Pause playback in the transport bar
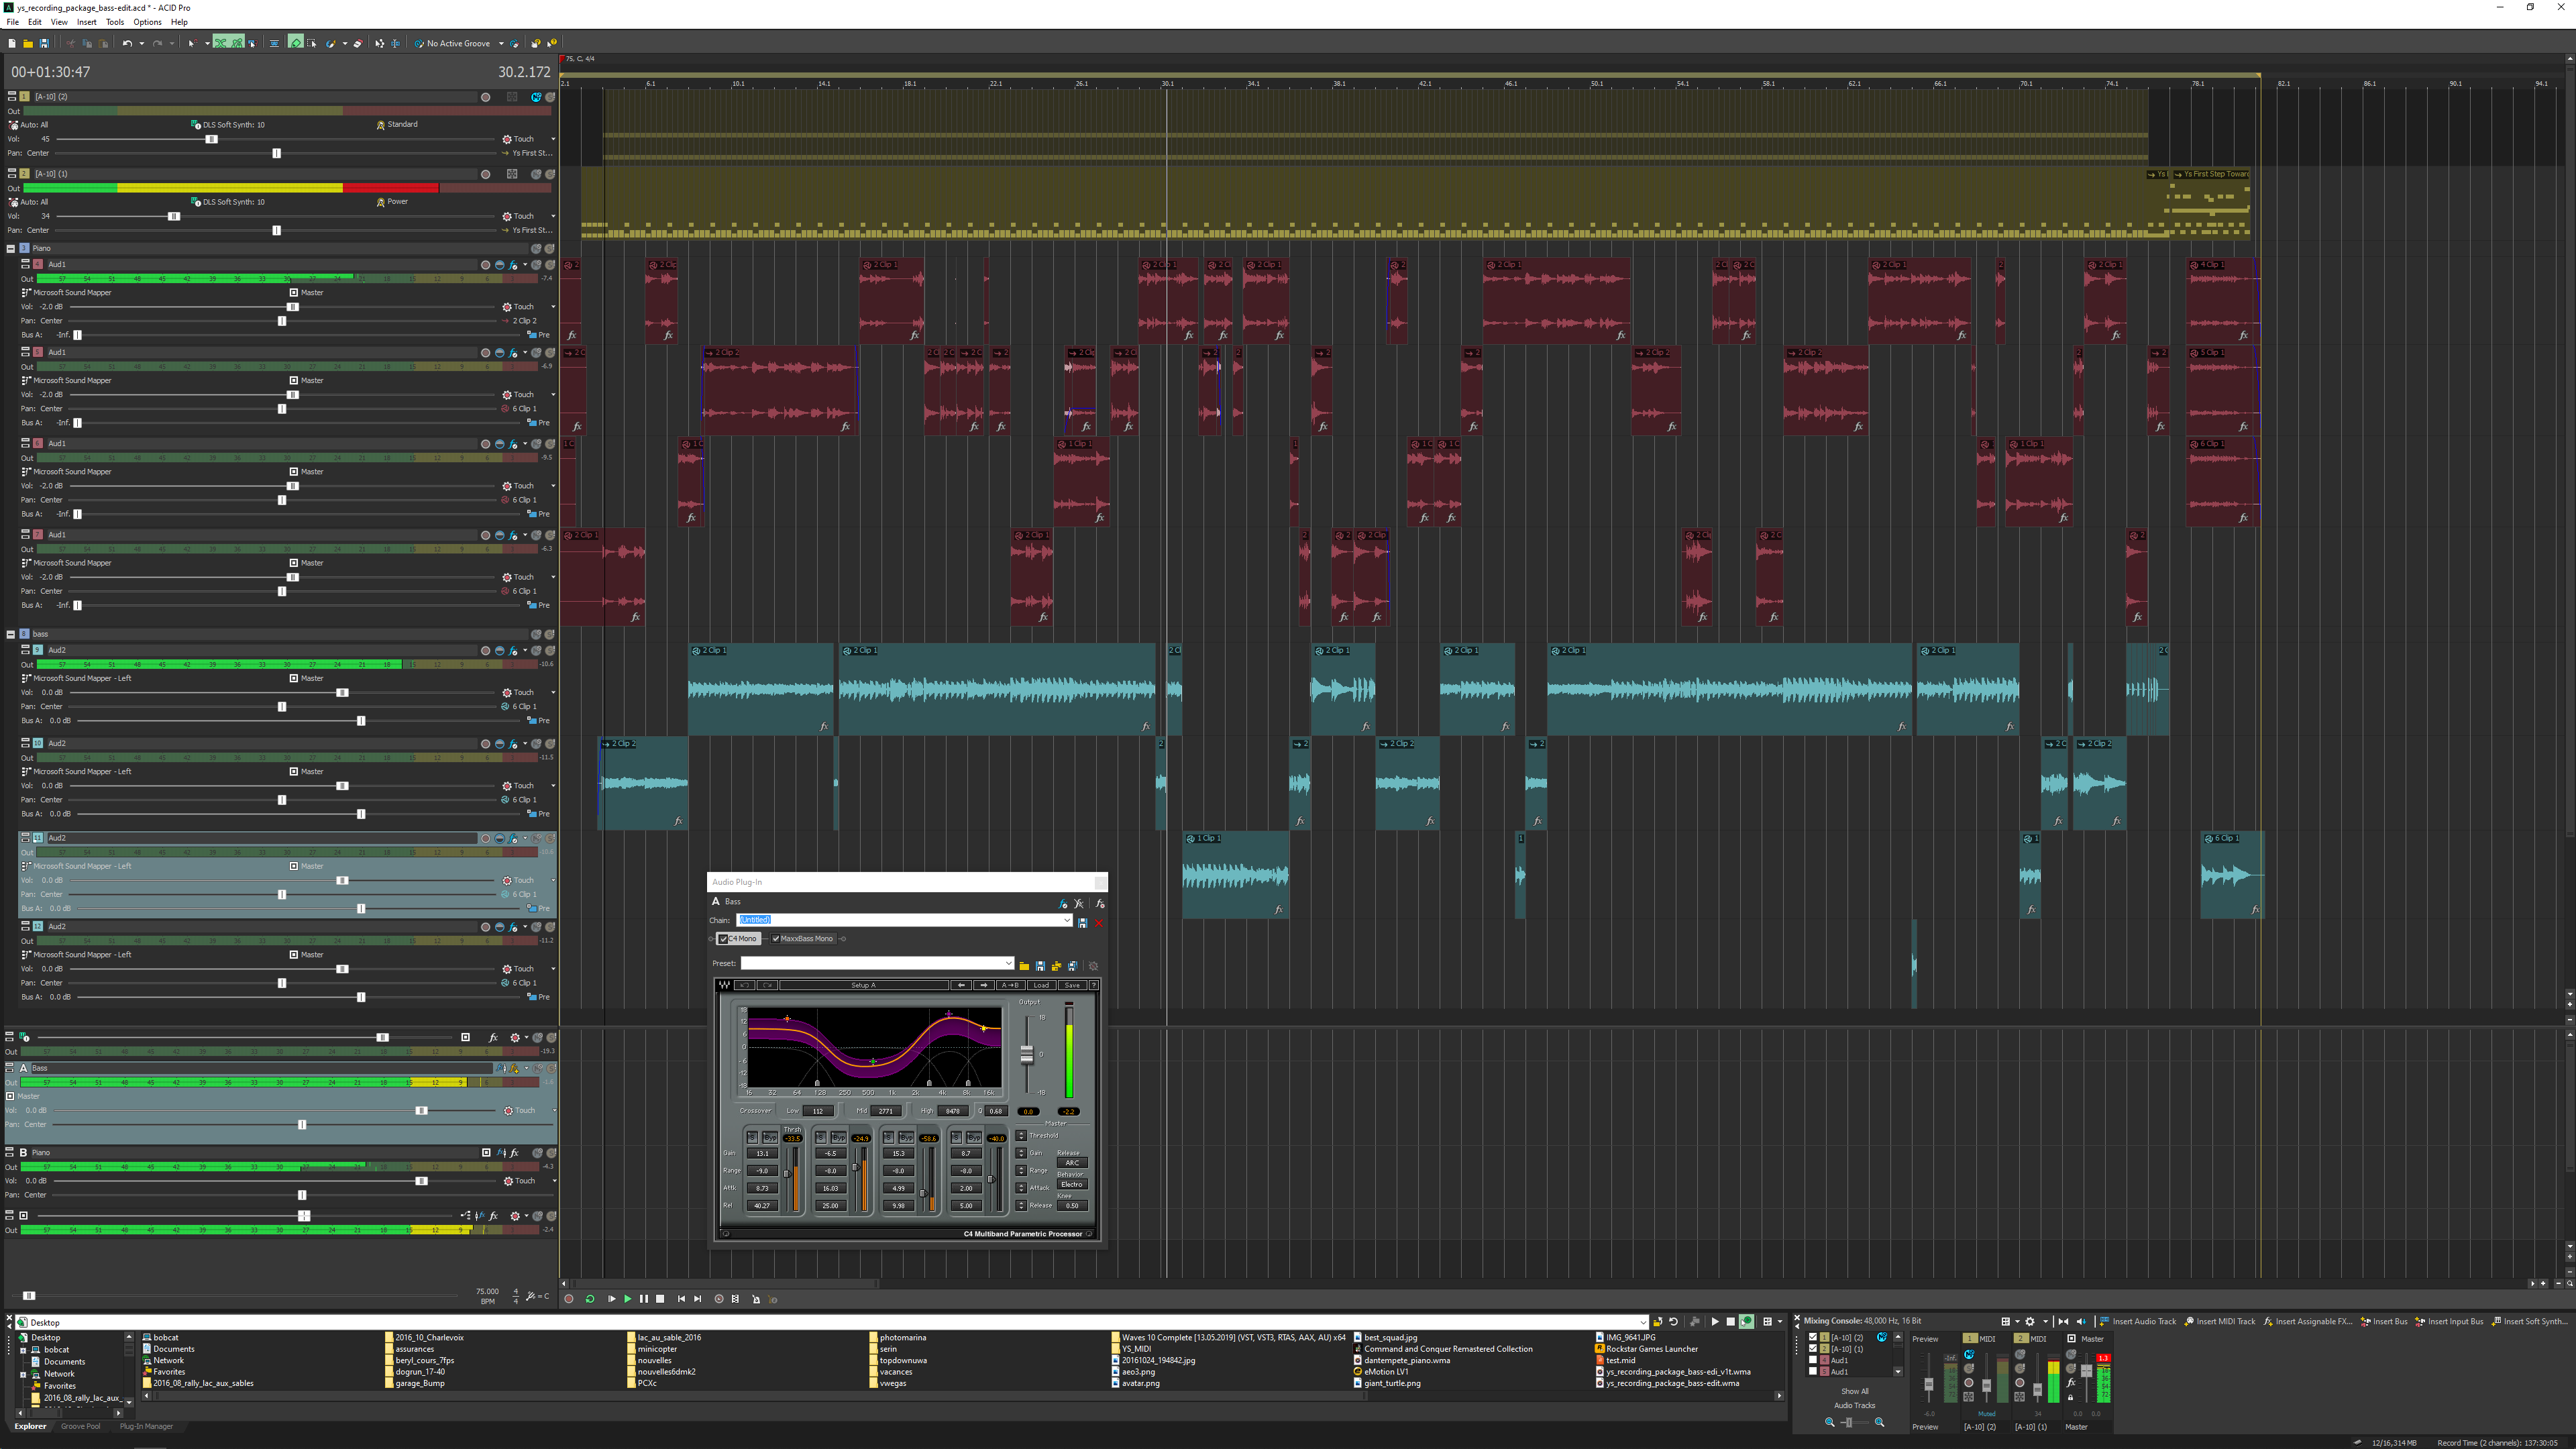 [643, 1299]
